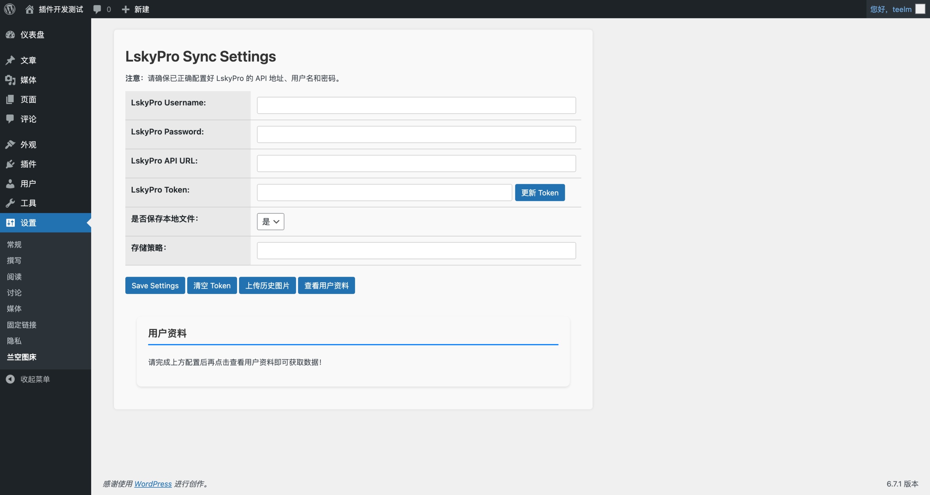This screenshot has width=930, height=495.
Task: Open the site home icon in admin bar
Action: click(30, 9)
